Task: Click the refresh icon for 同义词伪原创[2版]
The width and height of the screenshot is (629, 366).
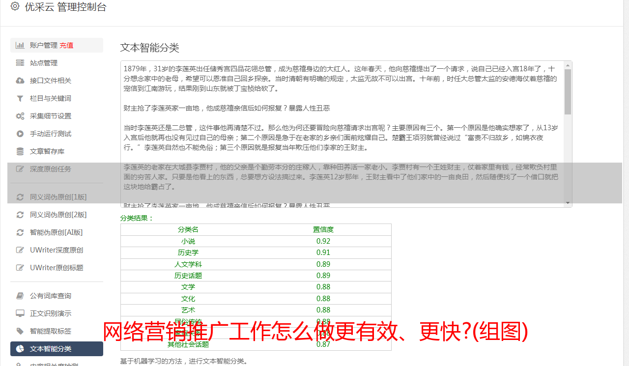Action: tap(20, 215)
